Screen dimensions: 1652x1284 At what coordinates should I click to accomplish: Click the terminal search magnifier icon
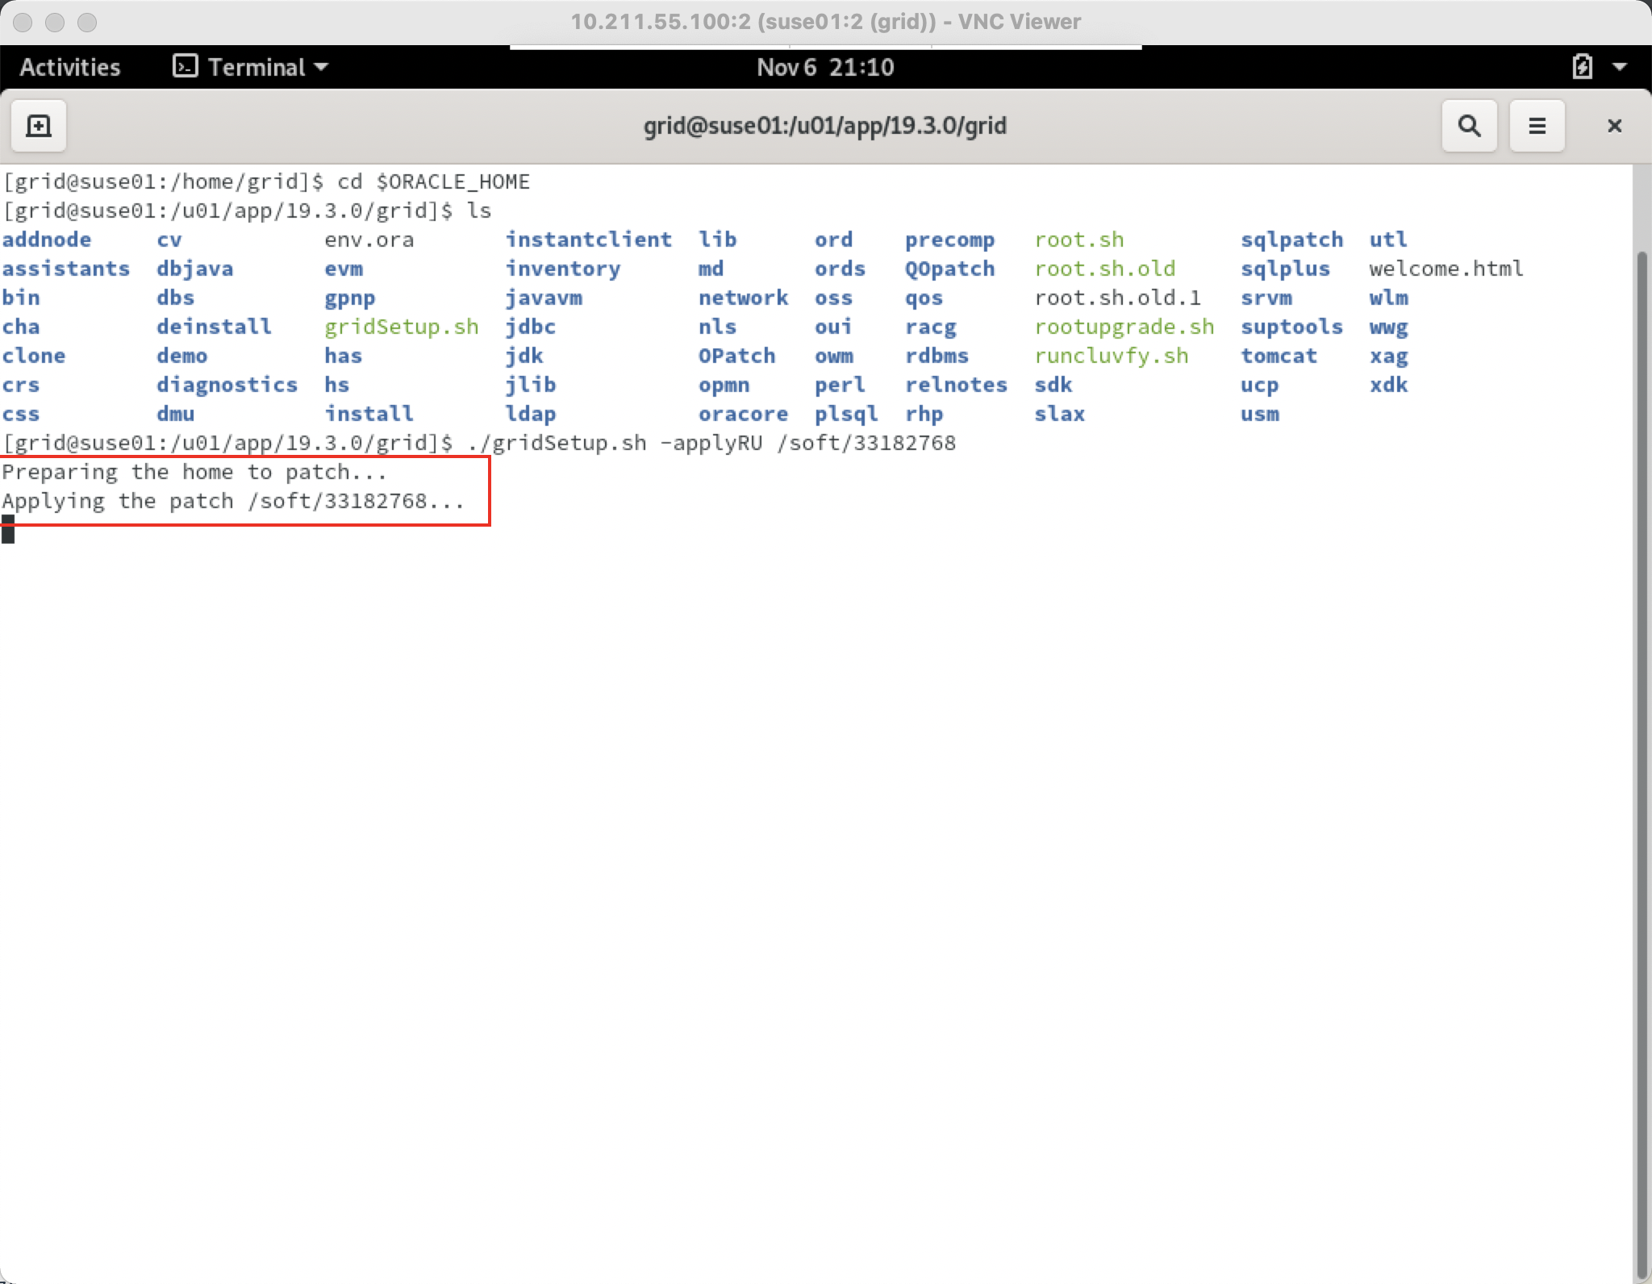tap(1469, 126)
